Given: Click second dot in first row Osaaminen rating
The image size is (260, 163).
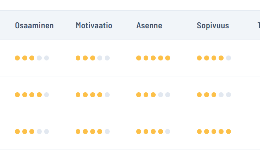Looking at the screenshot, I should tap(25, 58).
